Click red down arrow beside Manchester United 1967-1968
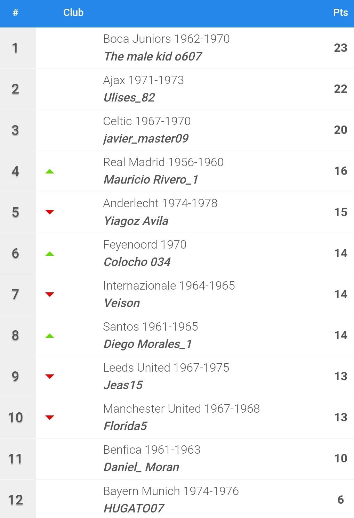Viewport: 354px width, 518px height. 50,418
